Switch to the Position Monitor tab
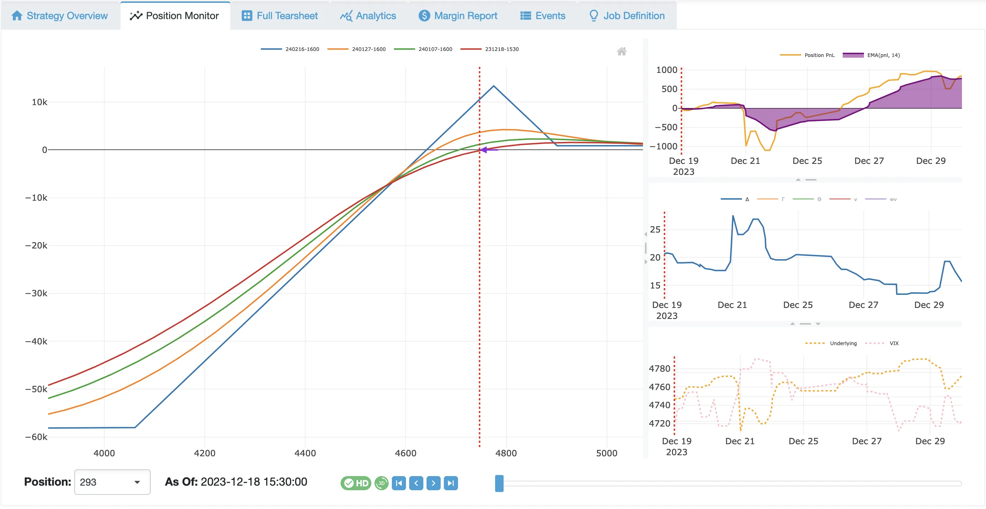Image resolution: width=986 pixels, height=509 pixels. click(175, 15)
